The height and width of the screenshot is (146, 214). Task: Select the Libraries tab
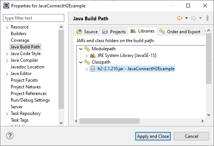click(x=142, y=31)
